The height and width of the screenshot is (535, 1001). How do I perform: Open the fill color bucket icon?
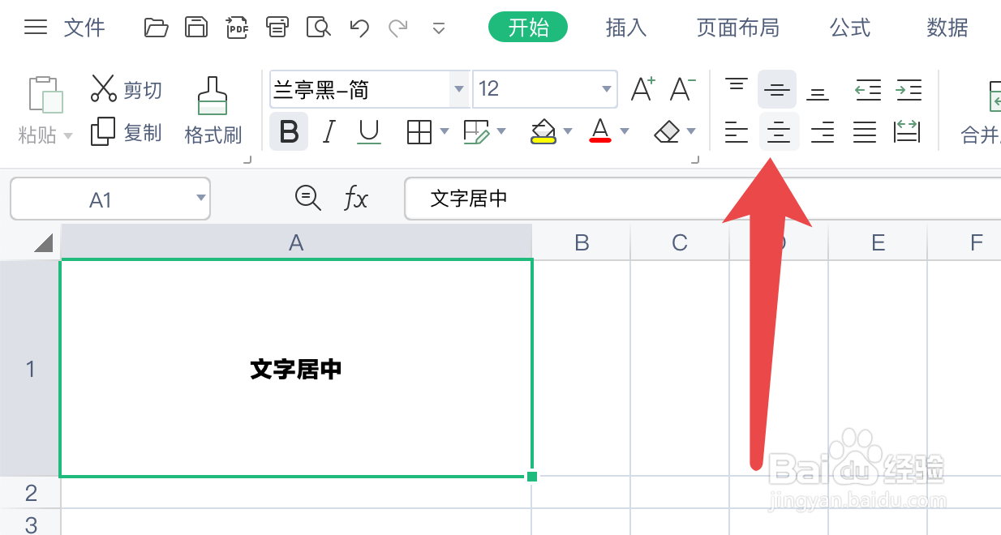click(x=542, y=131)
